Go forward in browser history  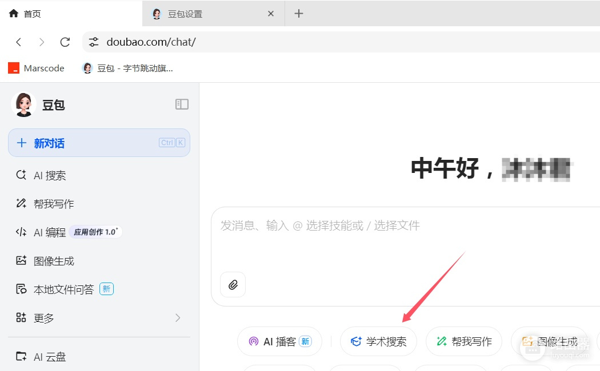pos(41,42)
